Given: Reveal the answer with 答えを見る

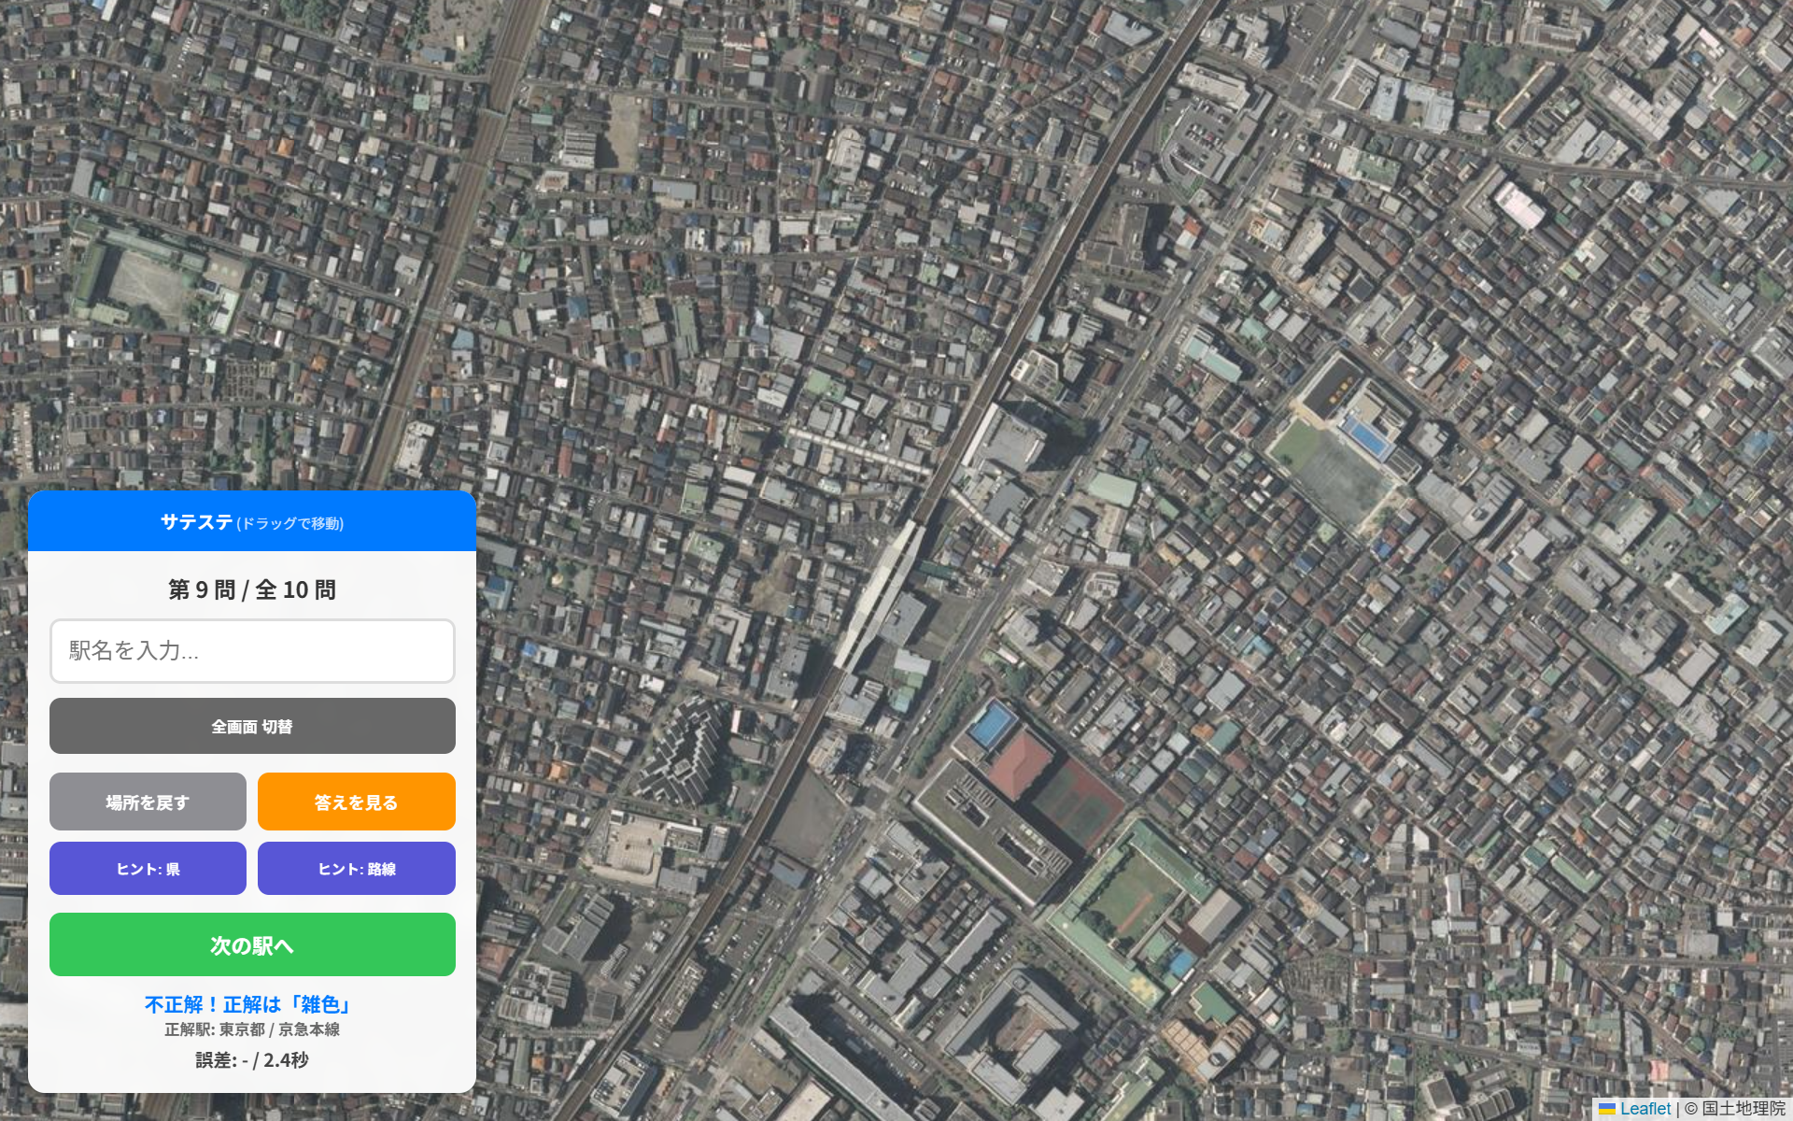Looking at the screenshot, I should pyautogui.click(x=357, y=802).
